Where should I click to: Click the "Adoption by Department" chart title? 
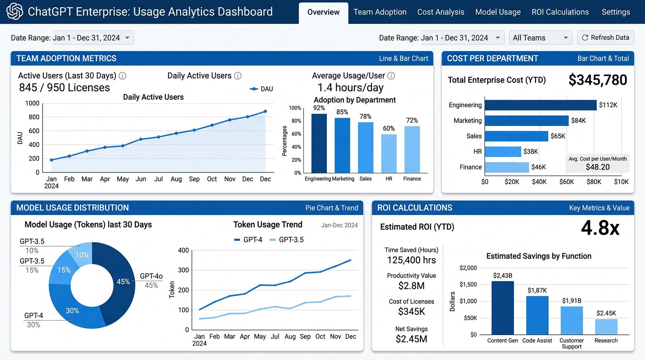(x=355, y=100)
